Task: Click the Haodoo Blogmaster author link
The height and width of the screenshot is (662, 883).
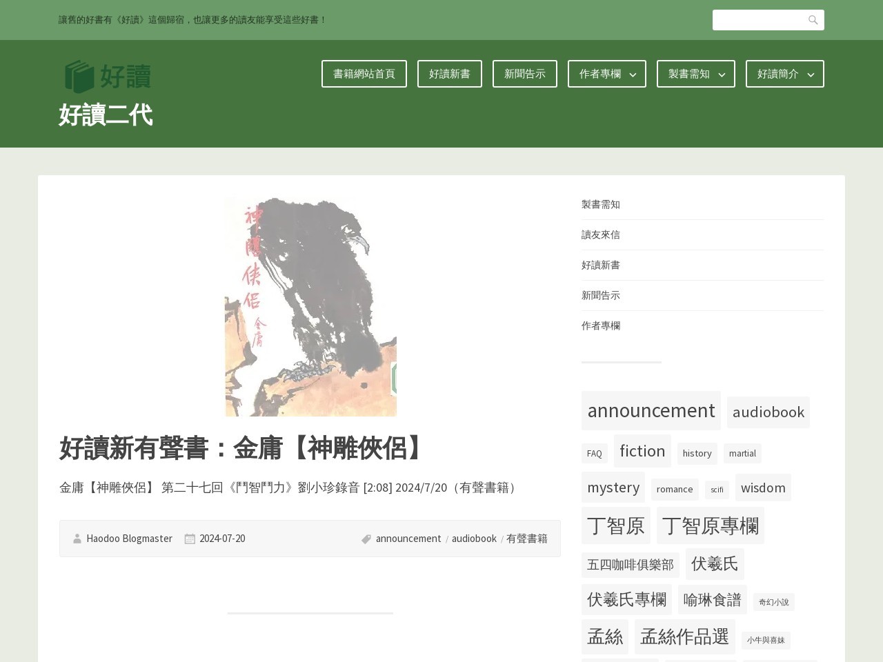Action: click(x=129, y=539)
